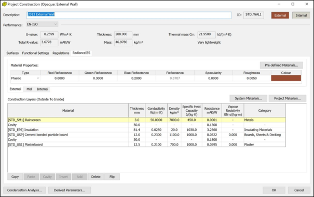Click the brown Colour swatch
This screenshot has width=314, height=197.
click(x=286, y=78)
